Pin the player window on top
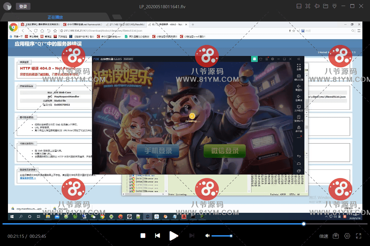This screenshot has height=246, width=370. (x=317, y=6)
